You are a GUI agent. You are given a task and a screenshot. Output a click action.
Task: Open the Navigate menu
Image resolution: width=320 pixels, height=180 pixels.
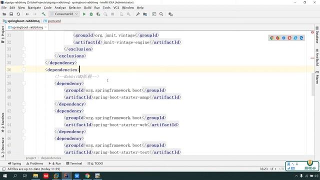pyautogui.click(x=34, y=7)
